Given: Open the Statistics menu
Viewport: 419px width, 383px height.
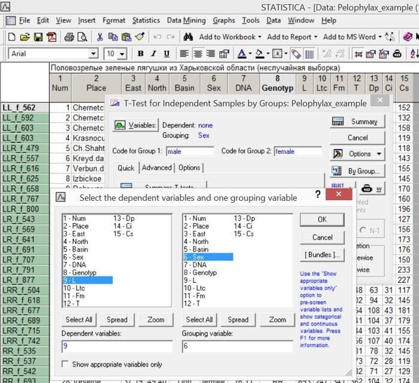Looking at the screenshot, I should coord(146,20).
